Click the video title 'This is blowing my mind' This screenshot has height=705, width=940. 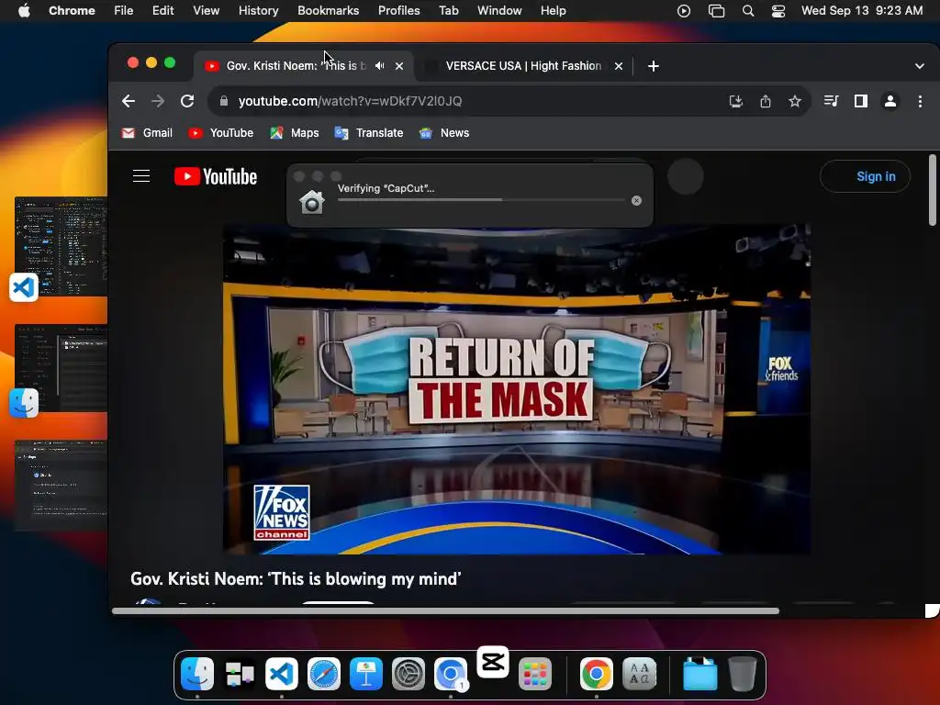[297, 578]
